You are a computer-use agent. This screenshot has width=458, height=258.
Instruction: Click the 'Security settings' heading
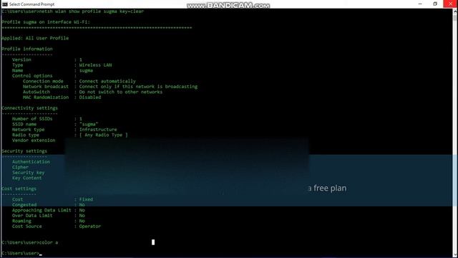24,151
